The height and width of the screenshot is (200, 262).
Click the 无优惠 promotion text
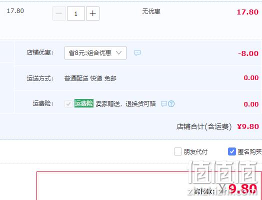point(151,11)
